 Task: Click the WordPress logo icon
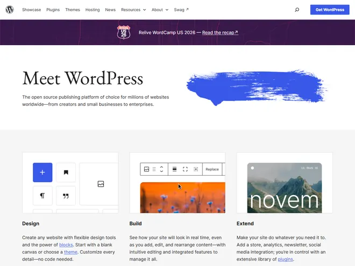10,10
